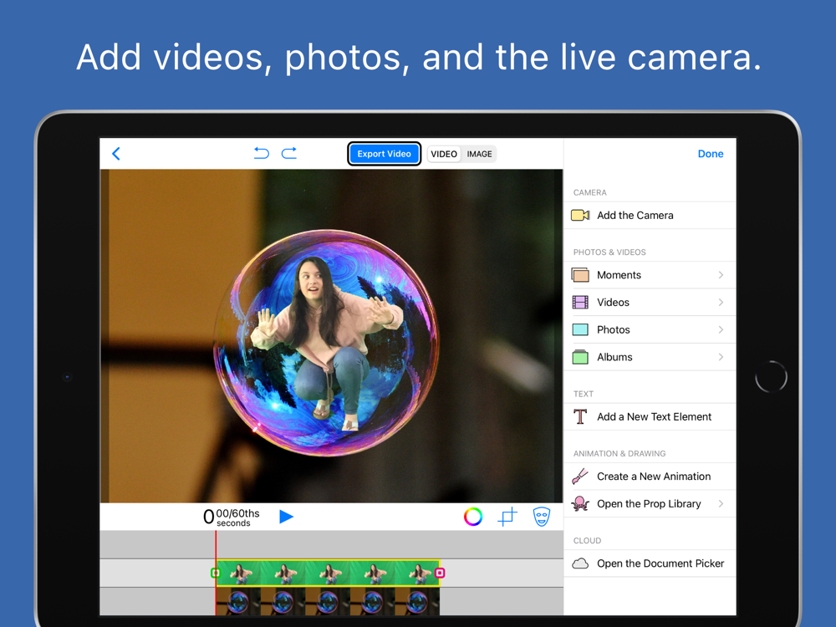Click the time counter display
The height and width of the screenshot is (627, 836).
[232, 517]
